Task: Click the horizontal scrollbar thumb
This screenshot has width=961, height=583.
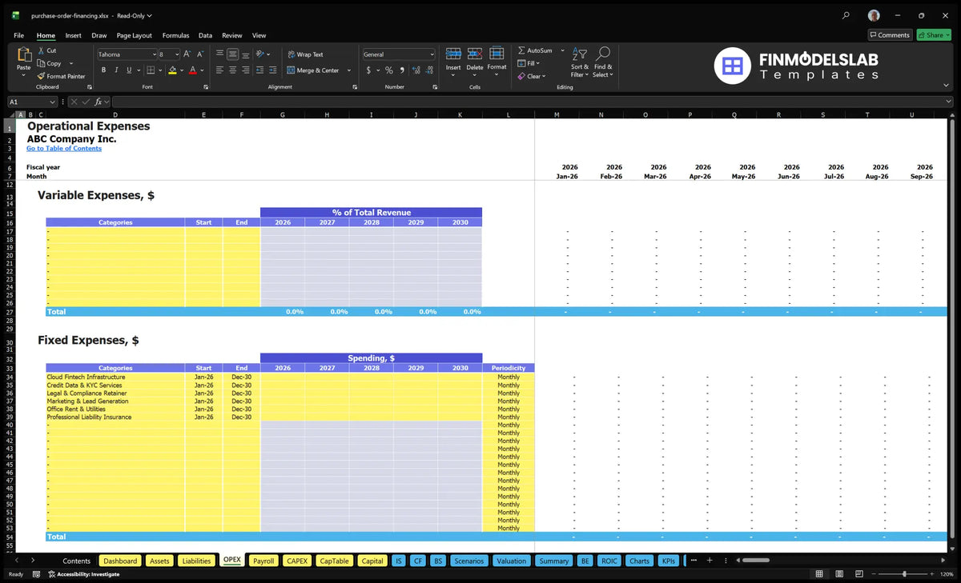Action: point(755,561)
